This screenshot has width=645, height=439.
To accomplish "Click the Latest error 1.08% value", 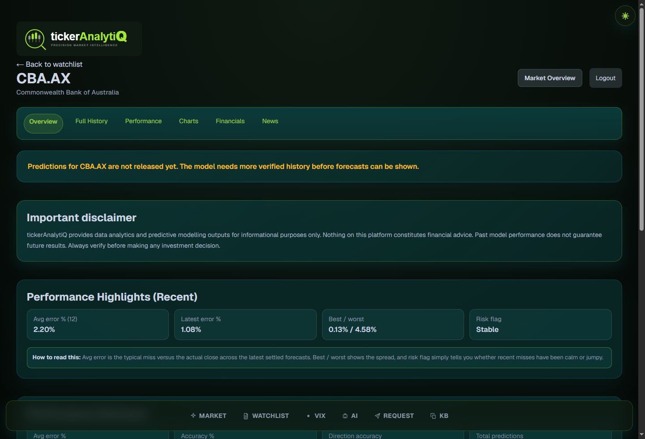I will (x=191, y=330).
